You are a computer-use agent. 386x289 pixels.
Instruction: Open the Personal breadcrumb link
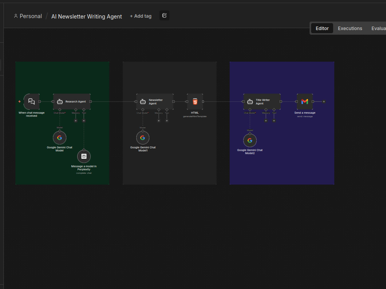(30, 16)
